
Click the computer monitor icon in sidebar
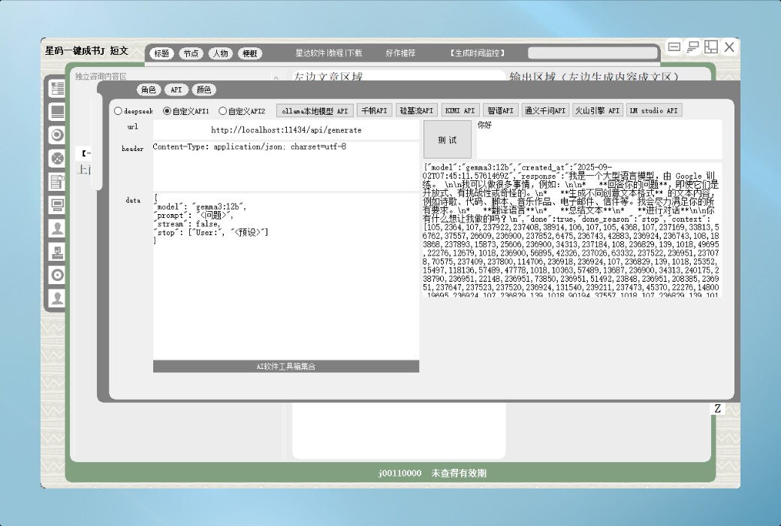click(x=56, y=205)
